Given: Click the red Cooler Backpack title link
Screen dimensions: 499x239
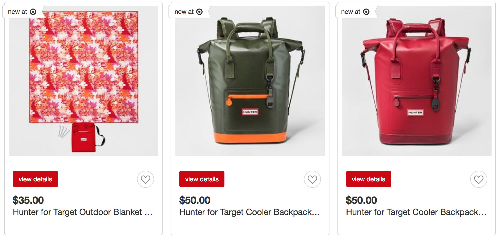Looking at the screenshot, I should coord(416,212).
